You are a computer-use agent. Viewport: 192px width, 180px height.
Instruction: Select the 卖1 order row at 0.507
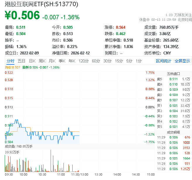tap(173, 100)
